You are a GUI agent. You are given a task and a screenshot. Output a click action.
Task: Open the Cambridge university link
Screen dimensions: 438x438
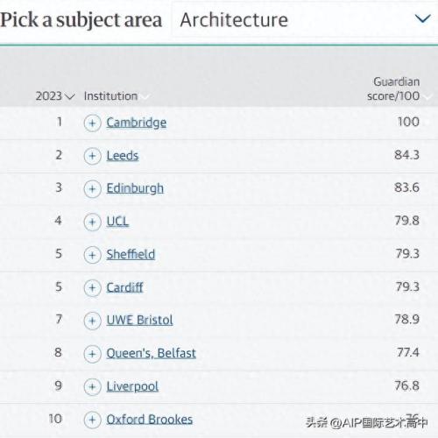[x=137, y=123]
